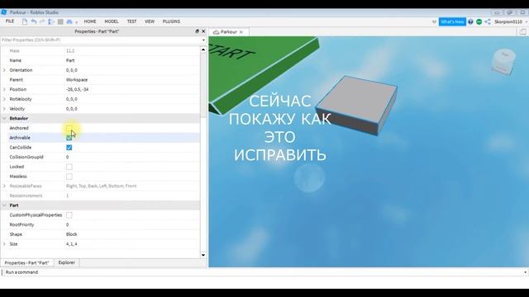Open the PLUGINS ribbon tab
The height and width of the screenshot is (297, 529).
pyautogui.click(x=171, y=21)
